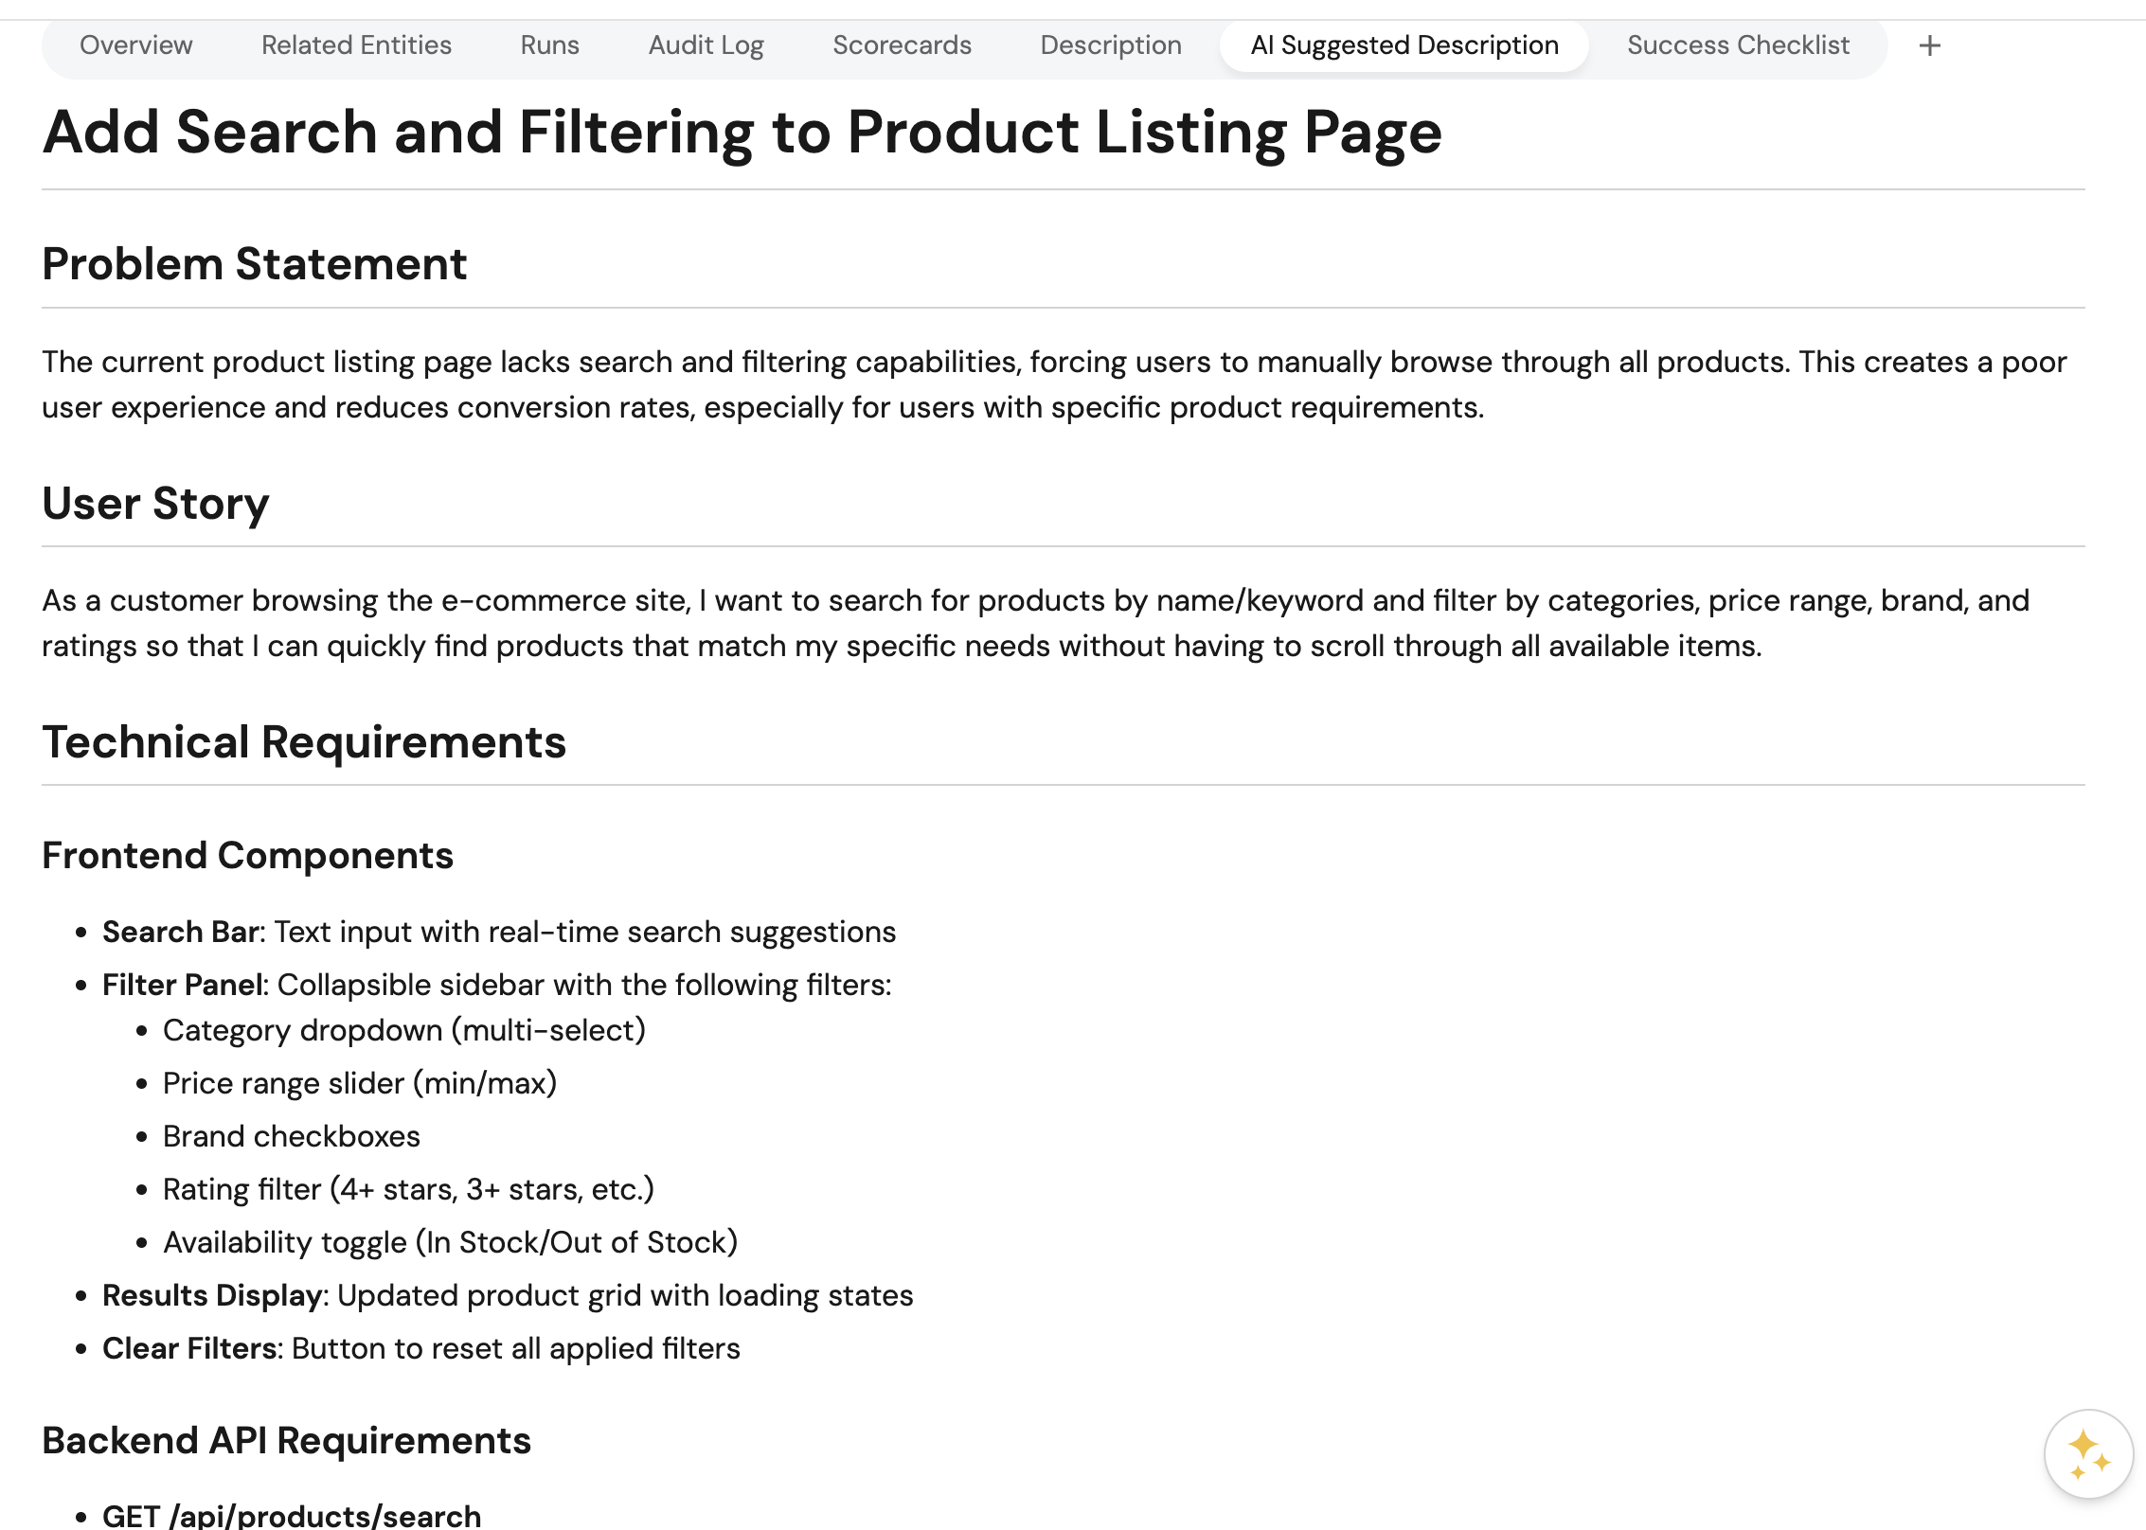Go to the Runs tab

549,45
